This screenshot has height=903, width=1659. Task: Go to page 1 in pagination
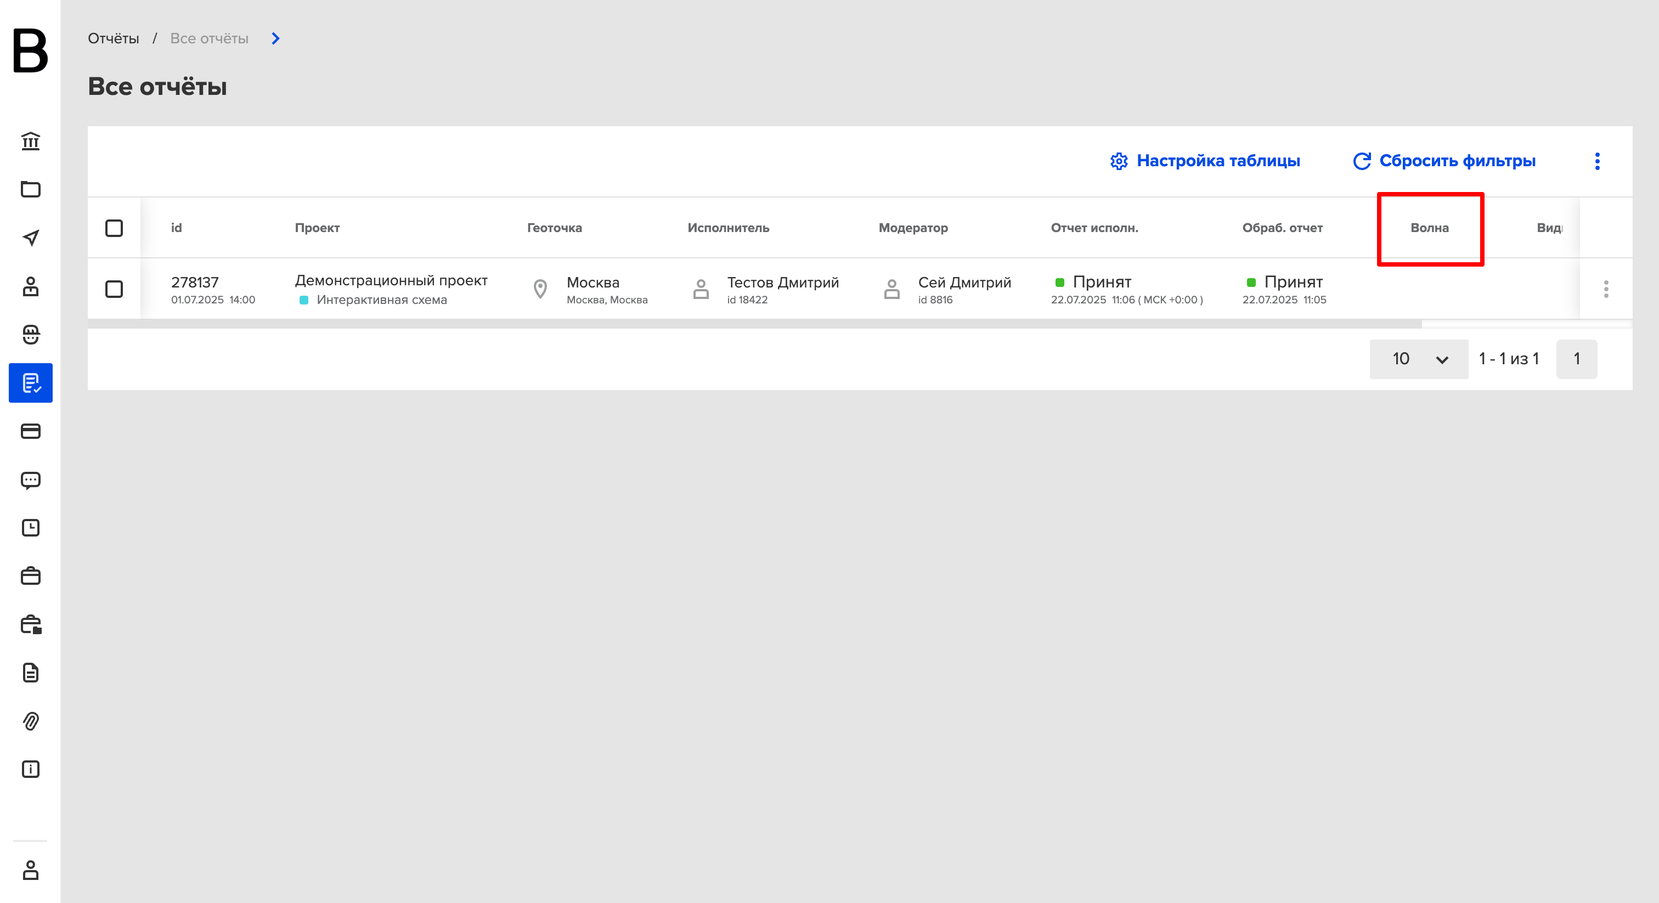(x=1577, y=359)
